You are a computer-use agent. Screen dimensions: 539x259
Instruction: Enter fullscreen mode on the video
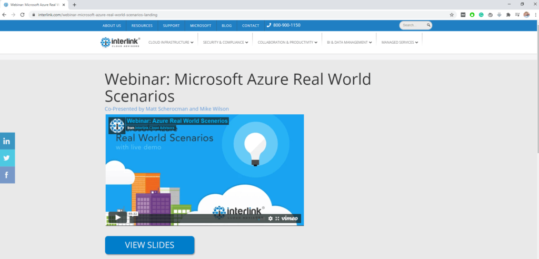click(277, 218)
